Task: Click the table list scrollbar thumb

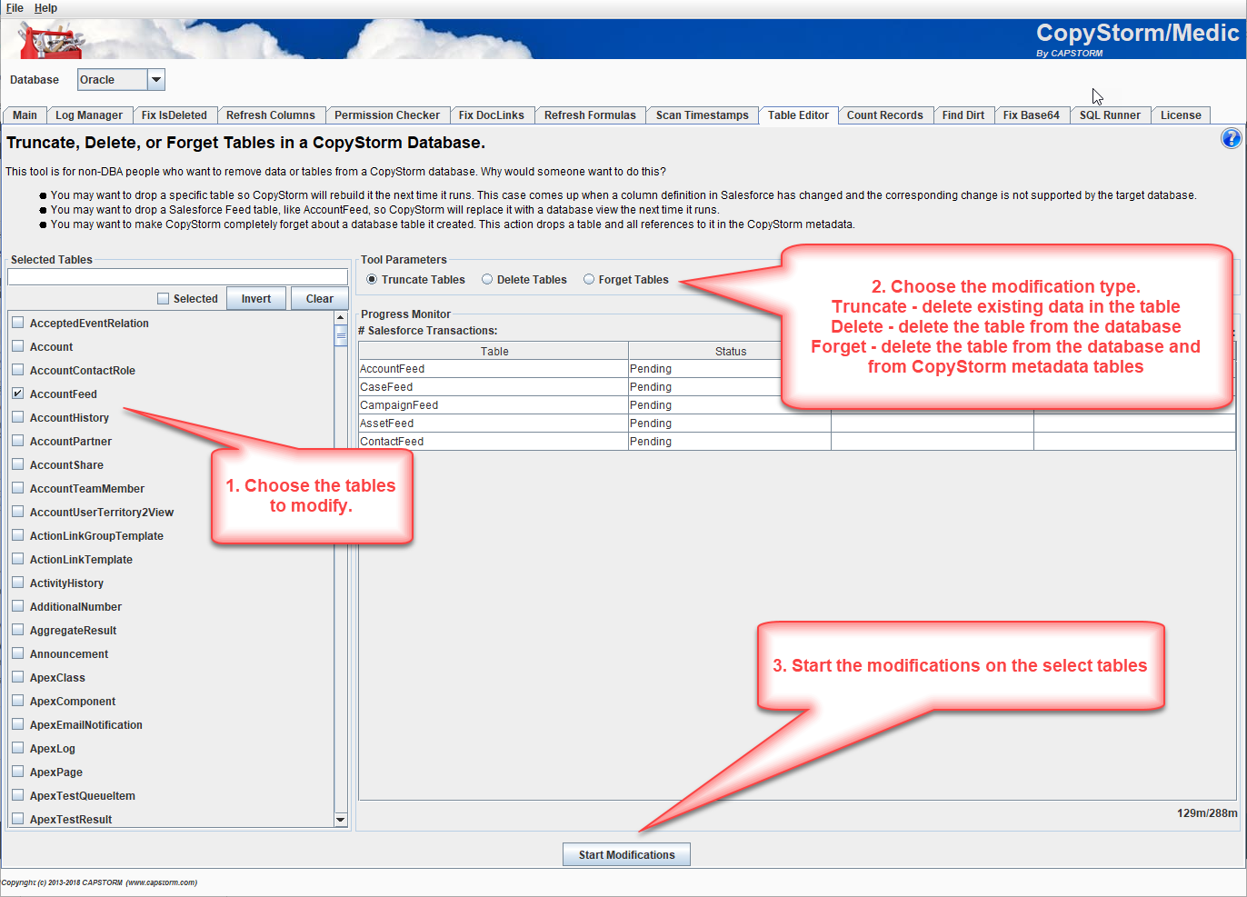Action: tap(341, 335)
